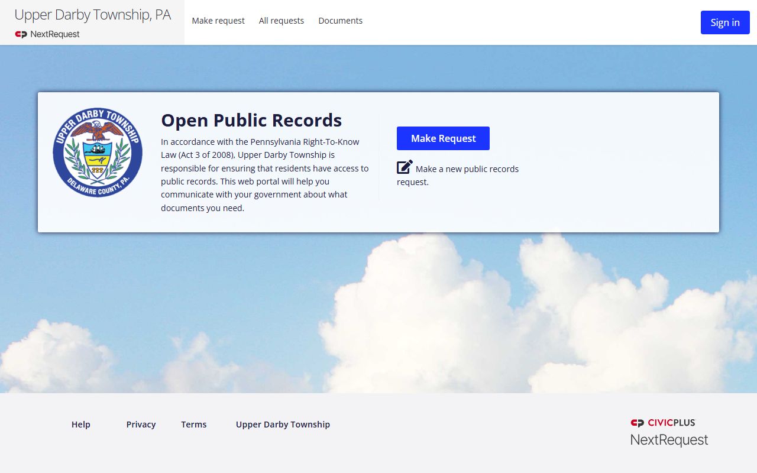Click the Open Public Records heading

click(251, 120)
